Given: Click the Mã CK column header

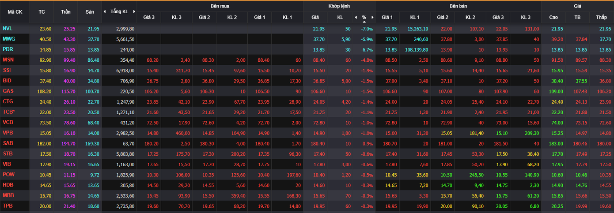Looking at the screenshot, I should pyautogui.click(x=15, y=12).
